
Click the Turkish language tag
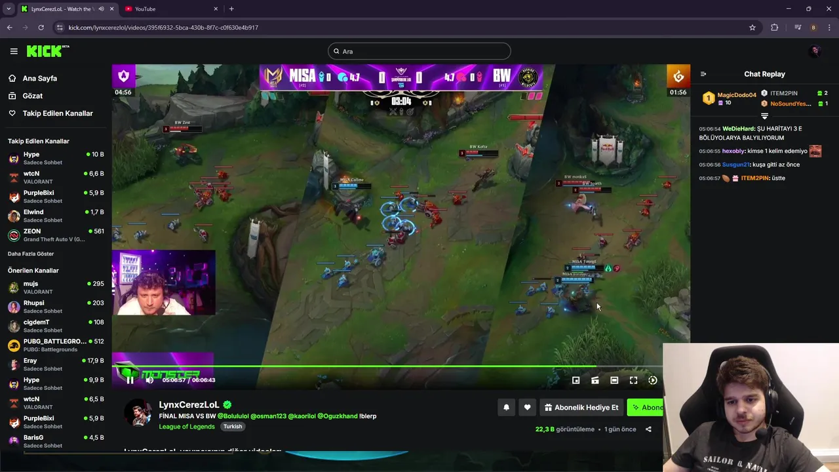click(x=233, y=427)
